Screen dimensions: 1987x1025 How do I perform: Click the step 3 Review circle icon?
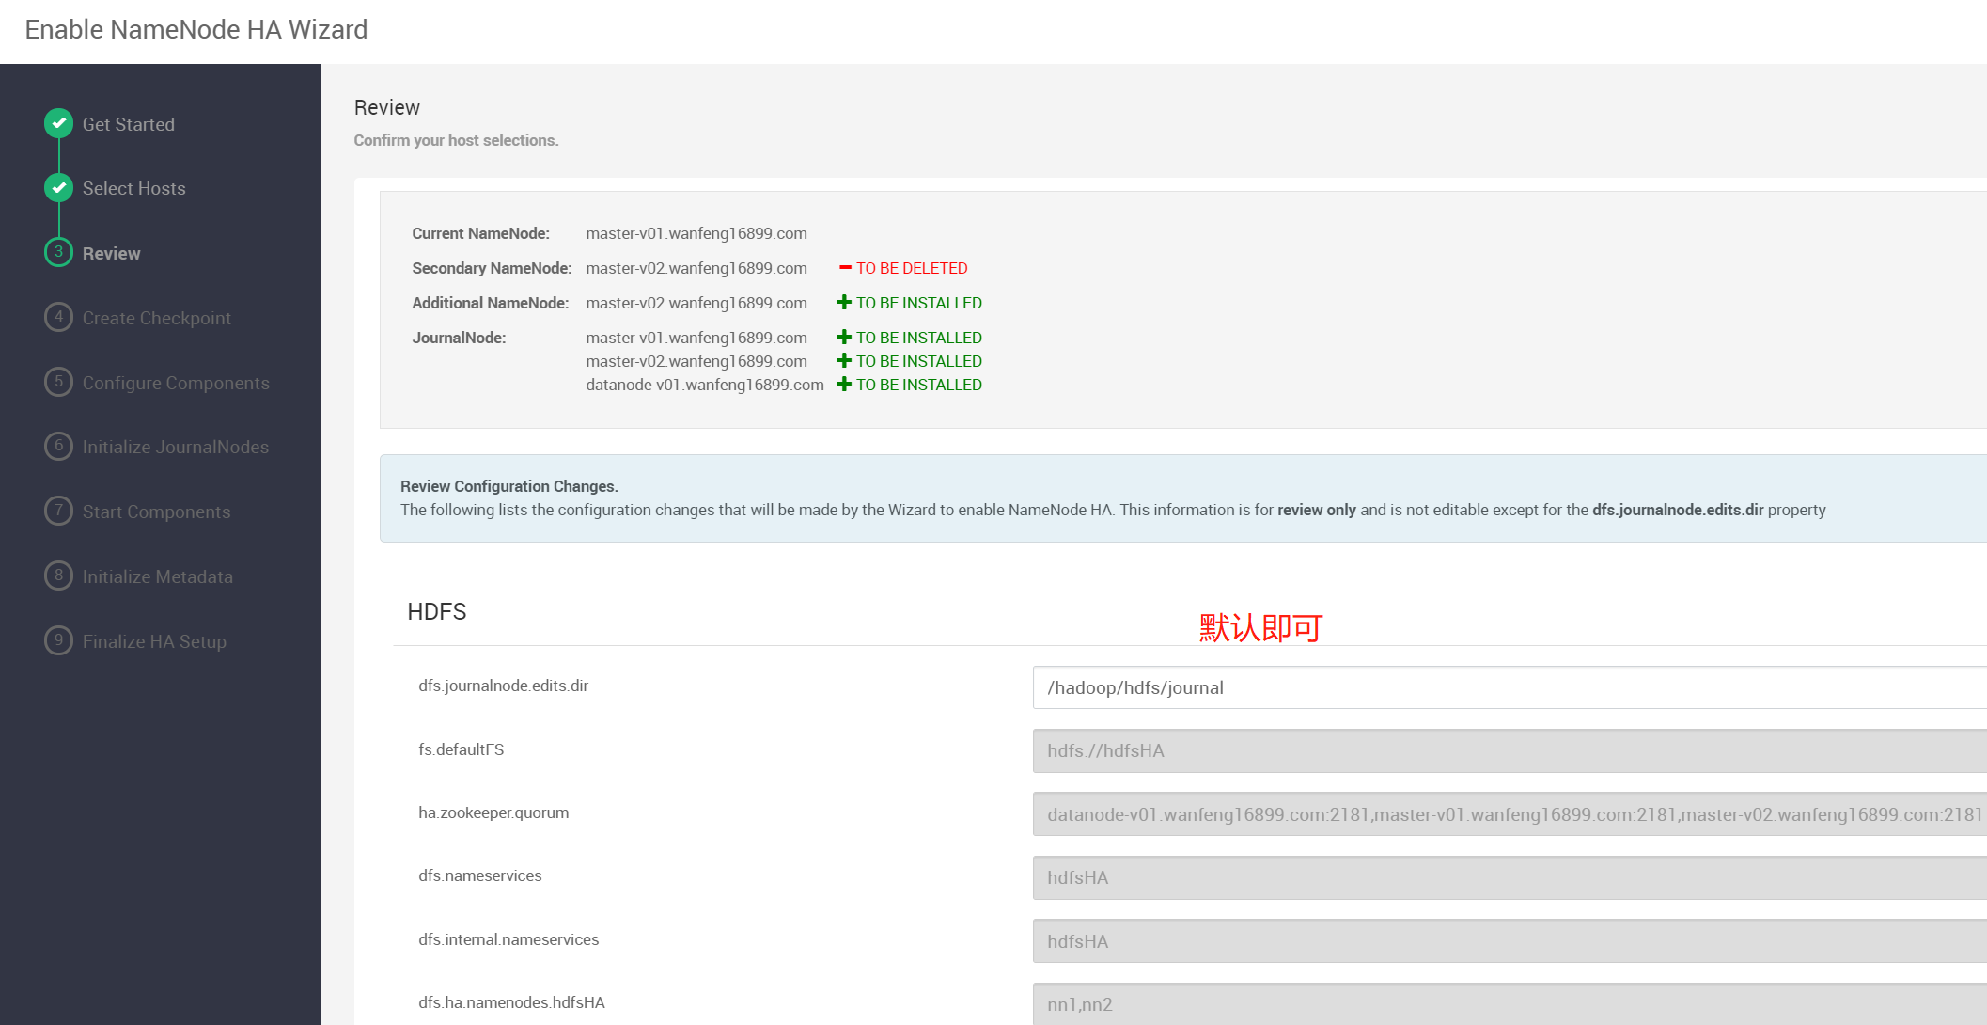click(x=58, y=252)
